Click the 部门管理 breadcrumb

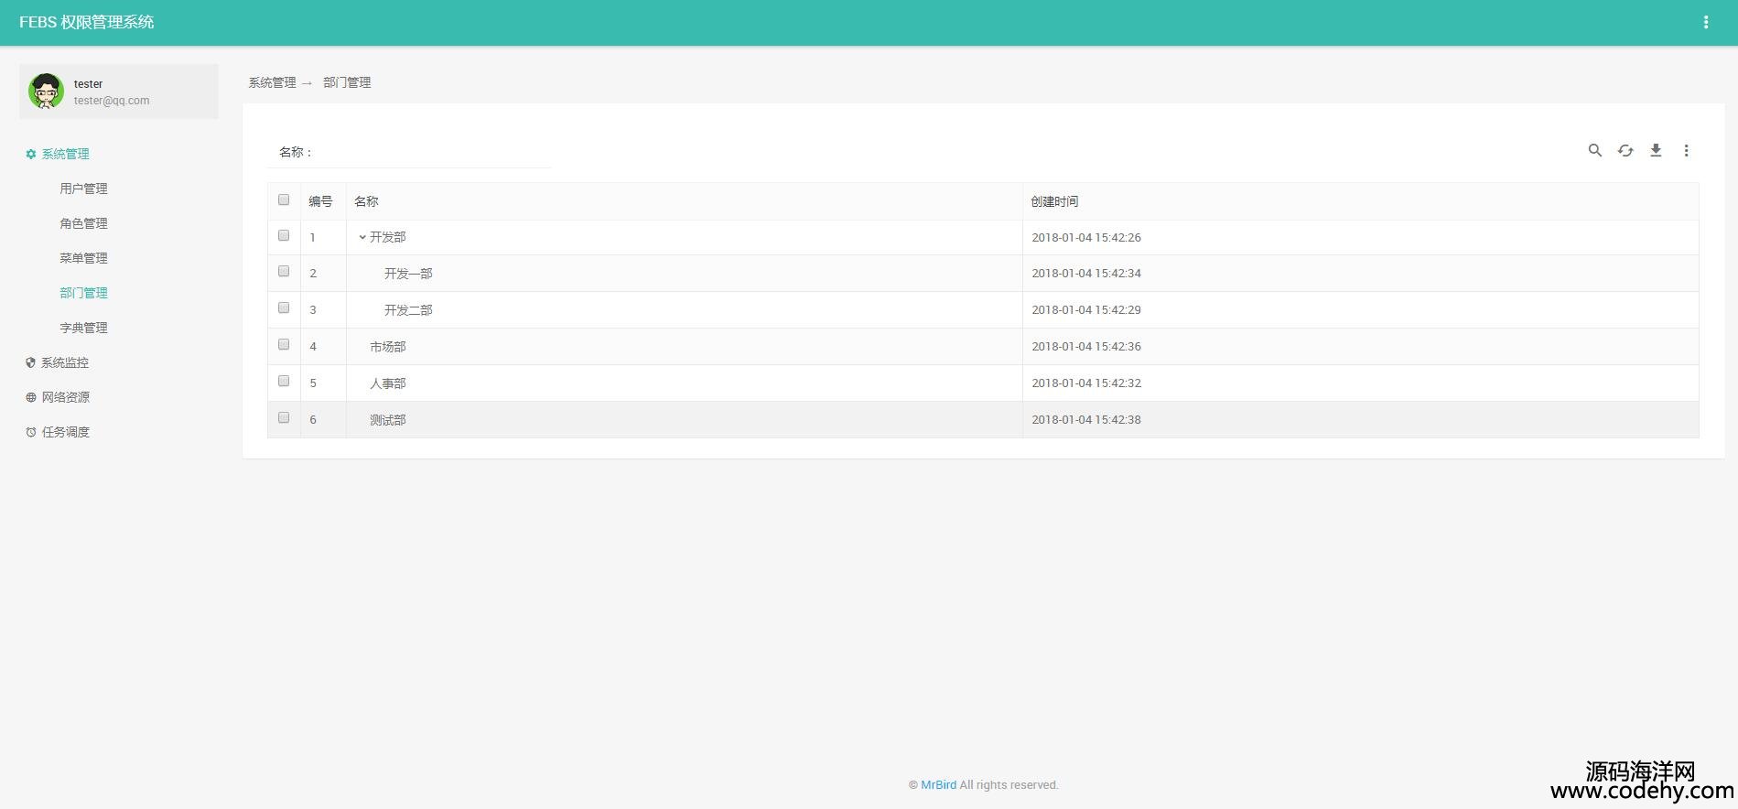347,82
